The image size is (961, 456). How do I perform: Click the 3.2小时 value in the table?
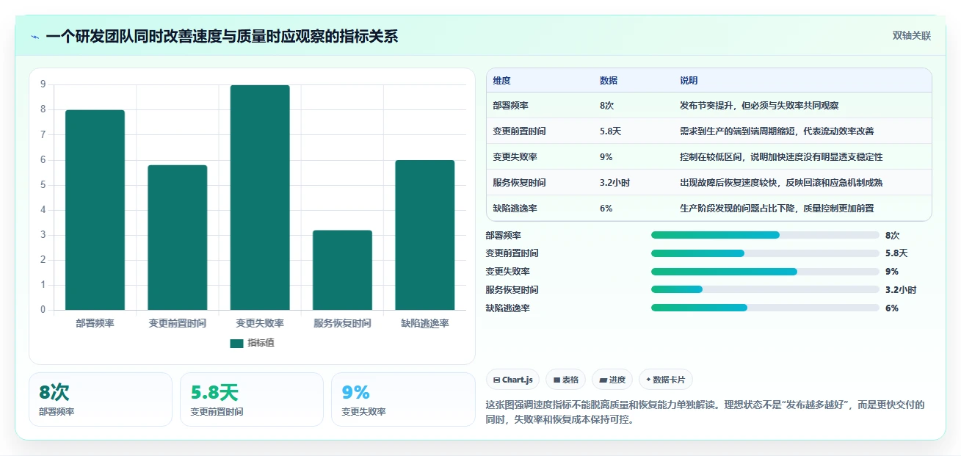[x=614, y=182]
